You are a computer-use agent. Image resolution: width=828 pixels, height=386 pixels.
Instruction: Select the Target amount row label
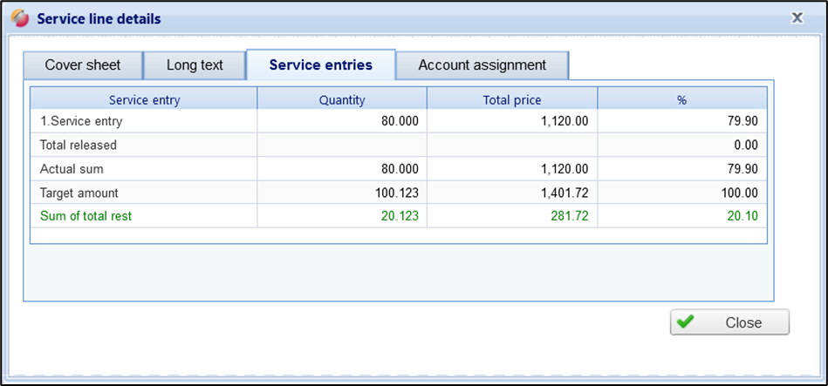pyautogui.click(x=79, y=193)
